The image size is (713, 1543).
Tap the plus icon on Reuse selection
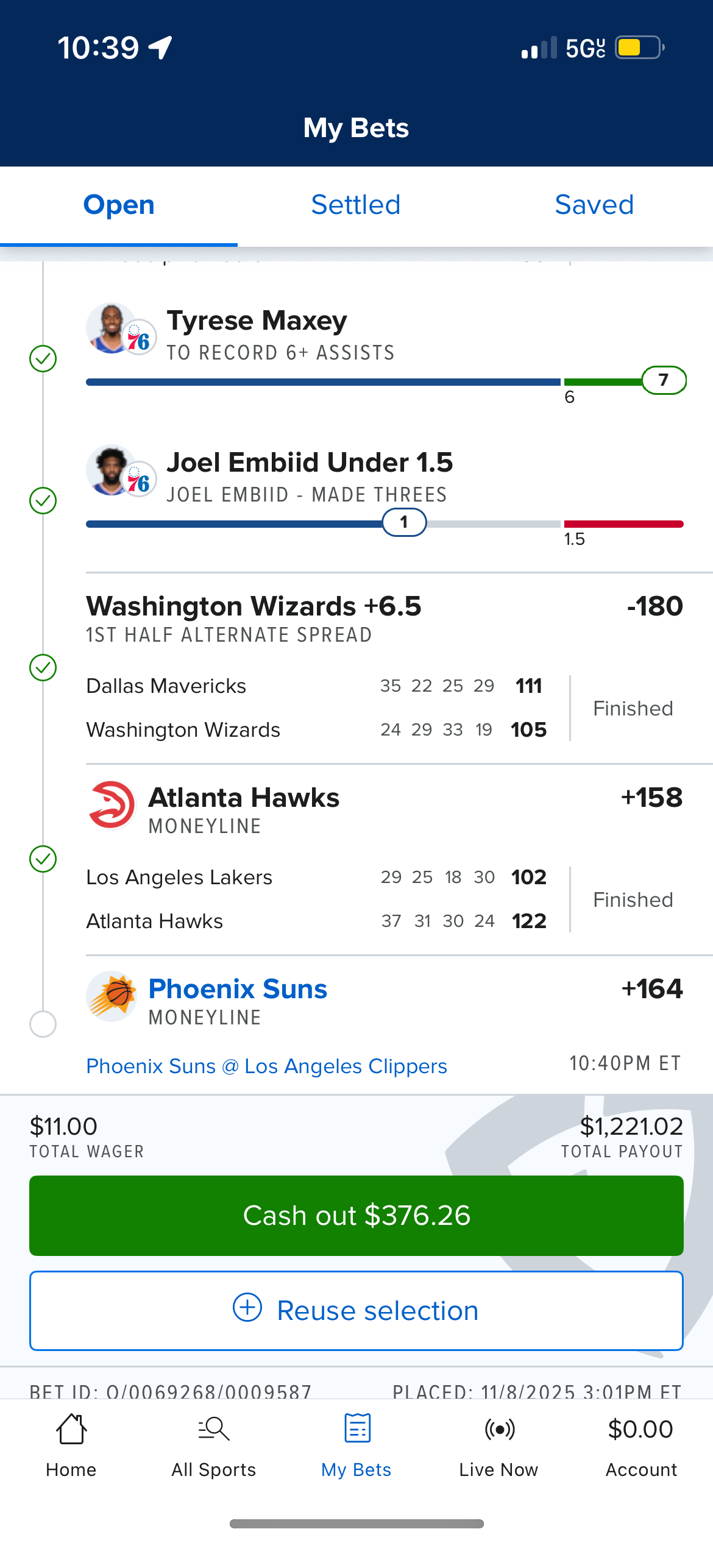pos(247,1307)
